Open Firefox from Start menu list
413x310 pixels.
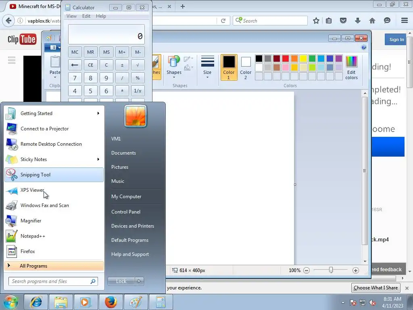coord(54,251)
